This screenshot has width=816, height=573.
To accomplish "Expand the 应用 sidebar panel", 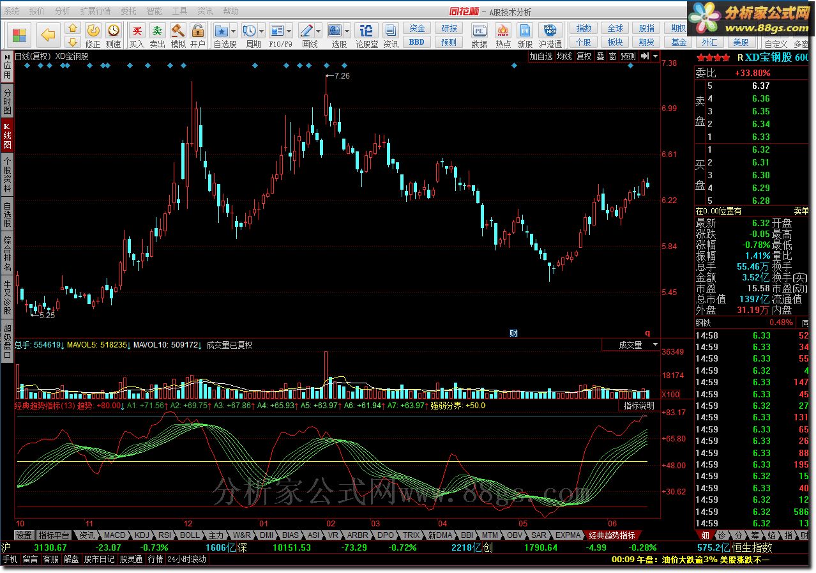I will coord(7,66).
